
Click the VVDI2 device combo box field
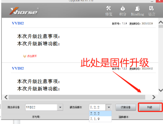41,107
